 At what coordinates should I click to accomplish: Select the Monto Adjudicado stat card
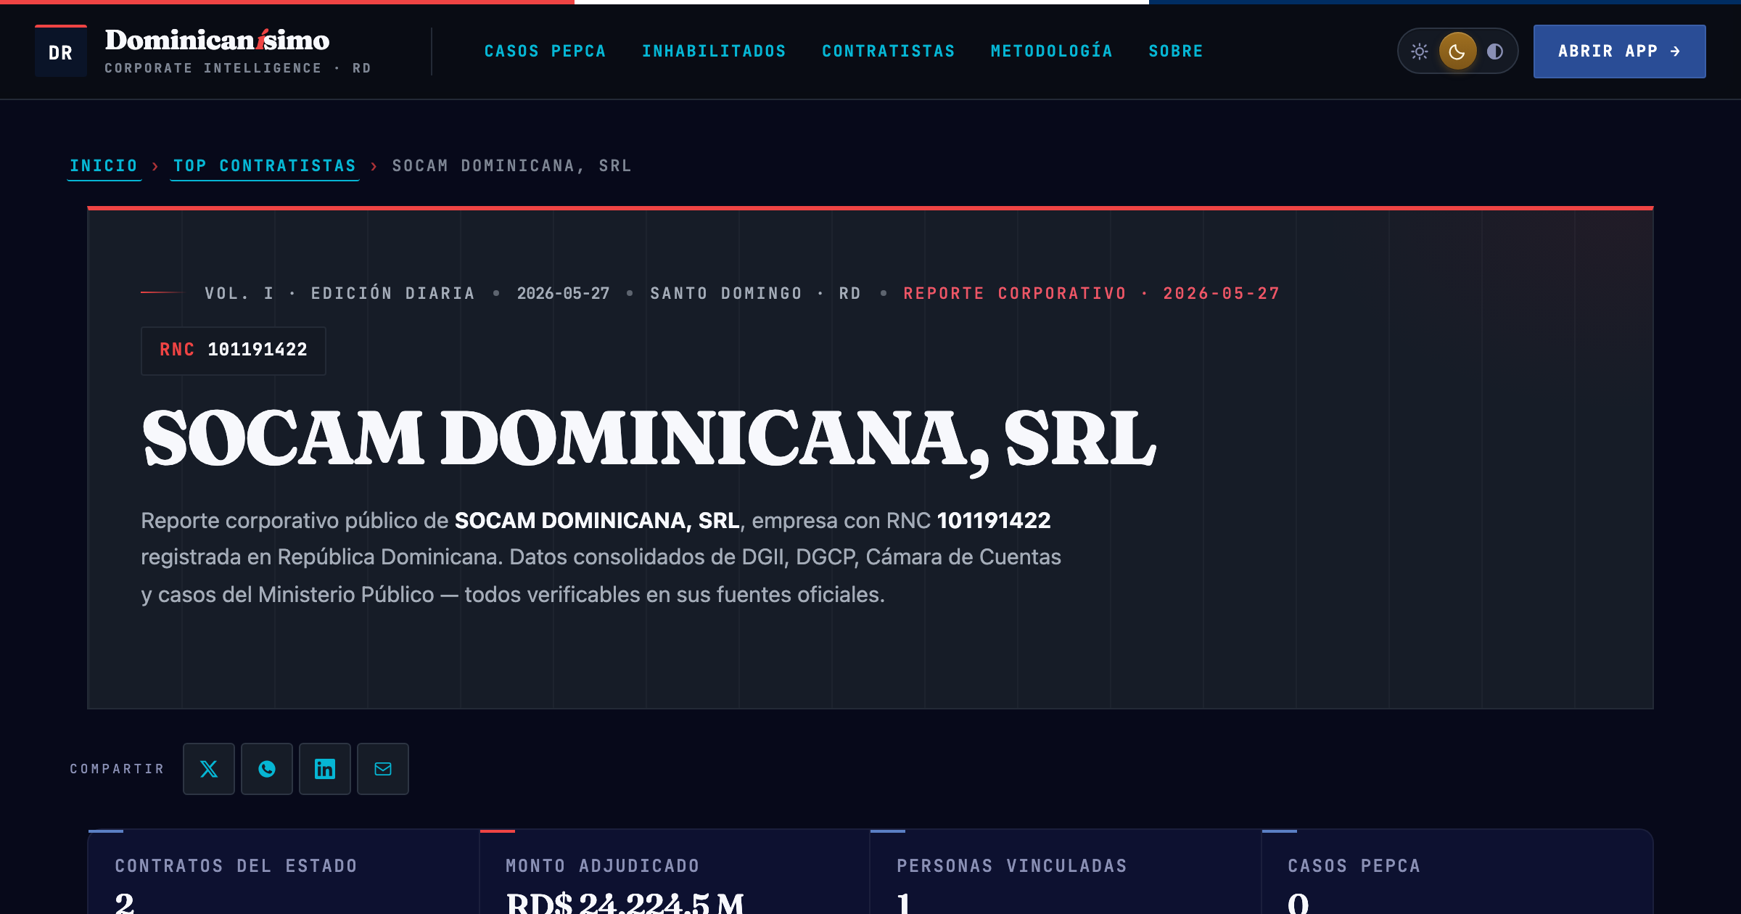[675, 872]
